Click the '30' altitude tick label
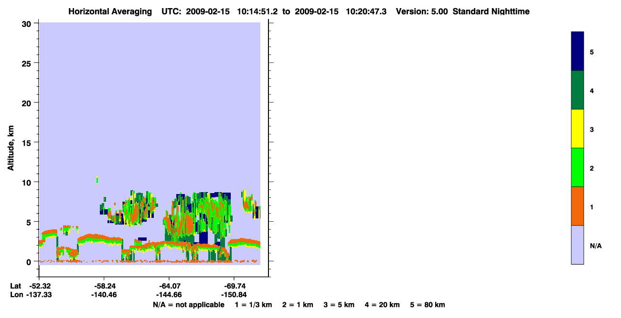Viewport: 621px width, 318px height. pyautogui.click(x=28, y=23)
